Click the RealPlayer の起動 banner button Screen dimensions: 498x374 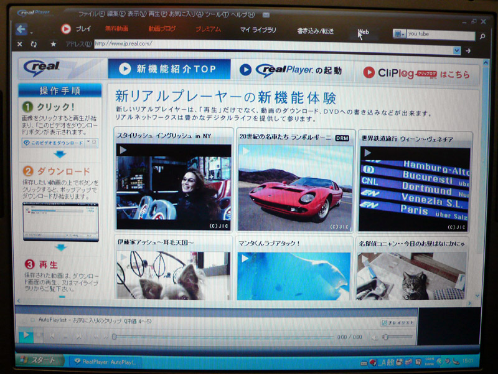tap(291, 70)
